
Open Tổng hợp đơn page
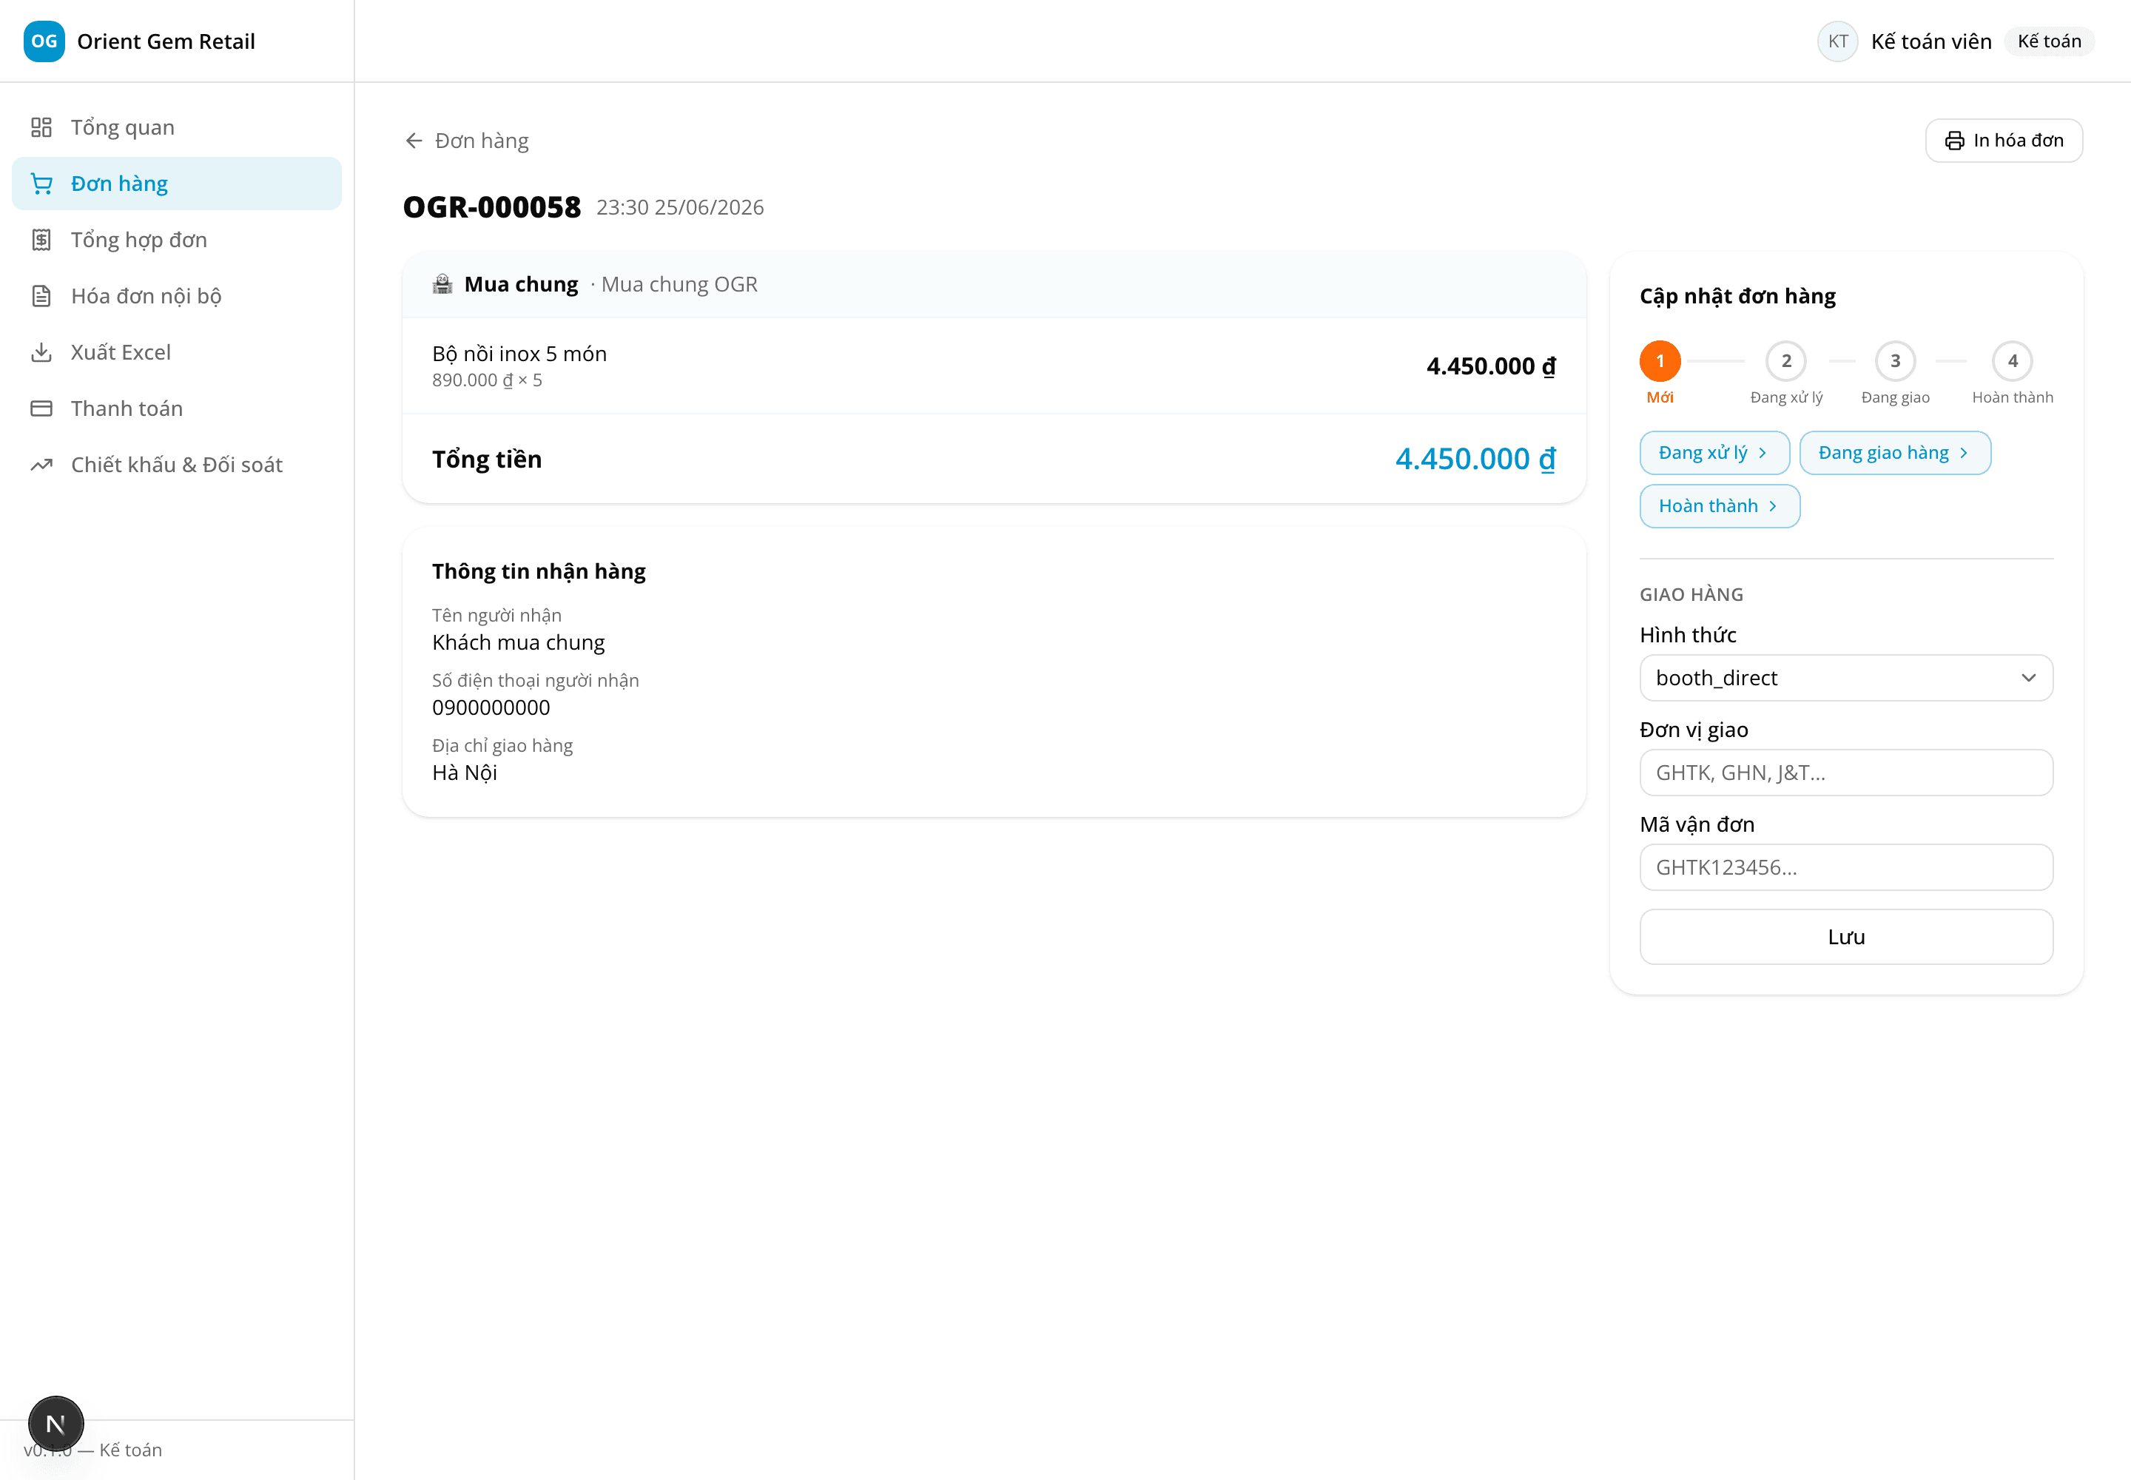coord(176,240)
